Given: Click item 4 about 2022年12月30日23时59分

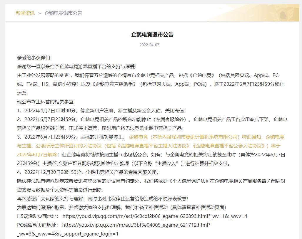Looking at the screenshot, I should (88, 172).
